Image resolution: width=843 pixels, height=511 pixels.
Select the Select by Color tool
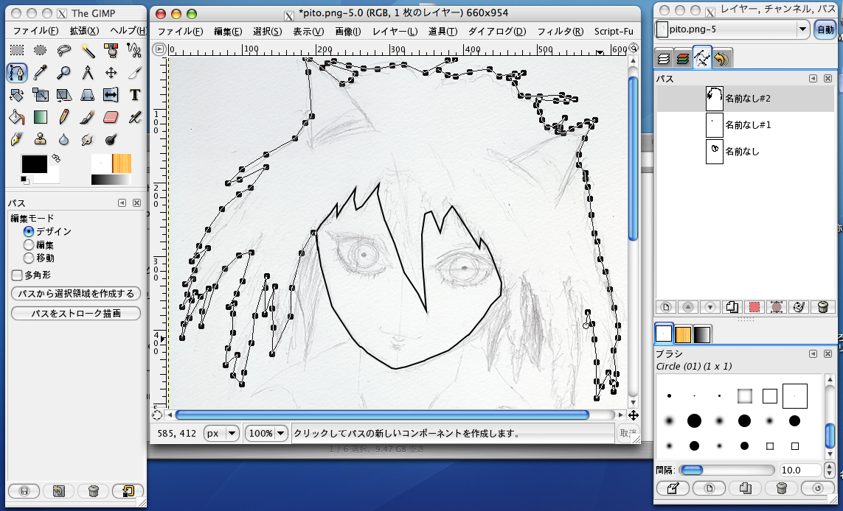[111, 51]
